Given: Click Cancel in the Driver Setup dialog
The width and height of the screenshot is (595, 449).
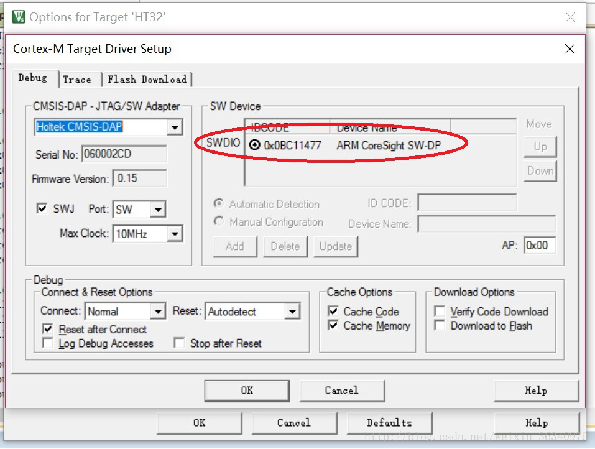Looking at the screenshot, I should pos(342,391).
